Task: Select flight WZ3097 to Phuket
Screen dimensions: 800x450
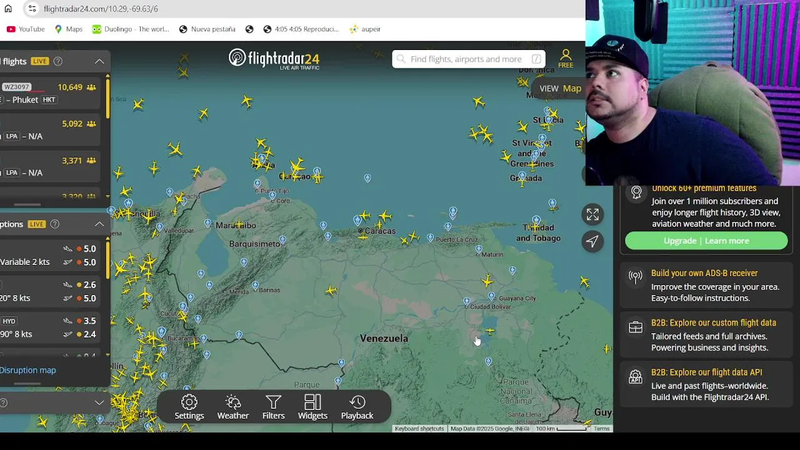Action: coord(50,93)
